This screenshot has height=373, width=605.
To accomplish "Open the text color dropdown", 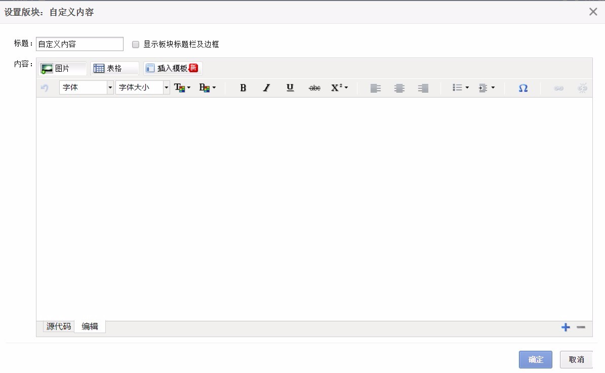I will click(x=182, y=87).
